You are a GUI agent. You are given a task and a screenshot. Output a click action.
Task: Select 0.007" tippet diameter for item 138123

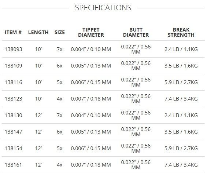coord(78,99)
